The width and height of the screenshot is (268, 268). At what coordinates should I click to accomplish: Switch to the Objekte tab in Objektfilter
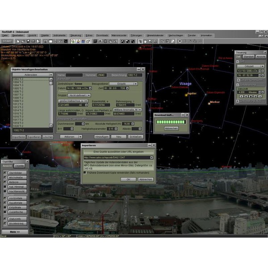coord(20,166)
